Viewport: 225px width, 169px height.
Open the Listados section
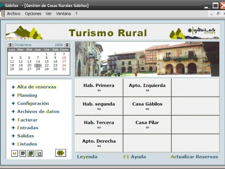click(27, 144)
